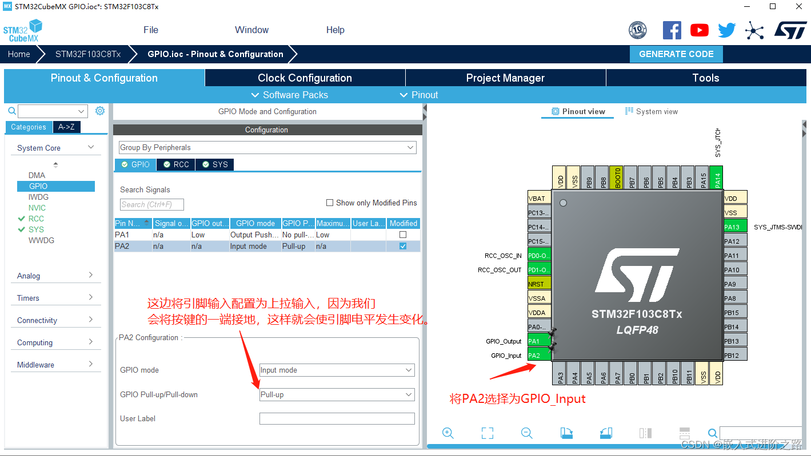The height and width of the screenshot is (456, 811).
Task: Toggle Modified checkbox for PA1 row
Action: click(x=403, y=235)
